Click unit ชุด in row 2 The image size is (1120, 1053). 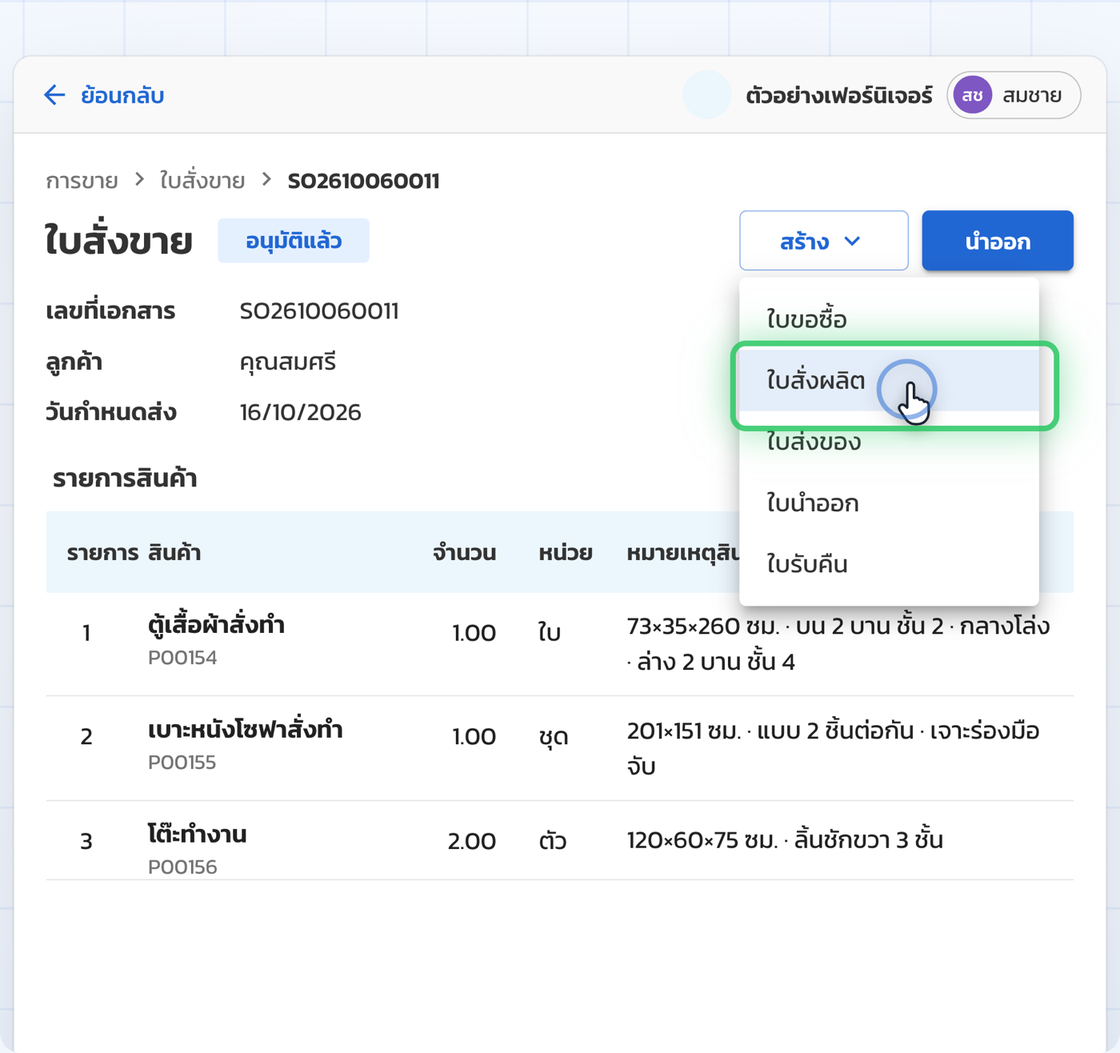click(554, 737)
